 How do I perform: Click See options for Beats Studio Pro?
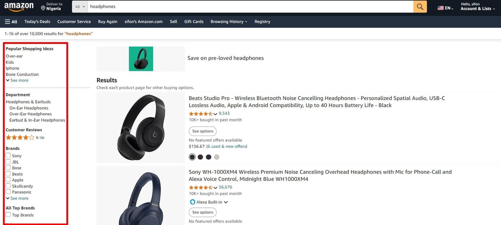[203, 131]
